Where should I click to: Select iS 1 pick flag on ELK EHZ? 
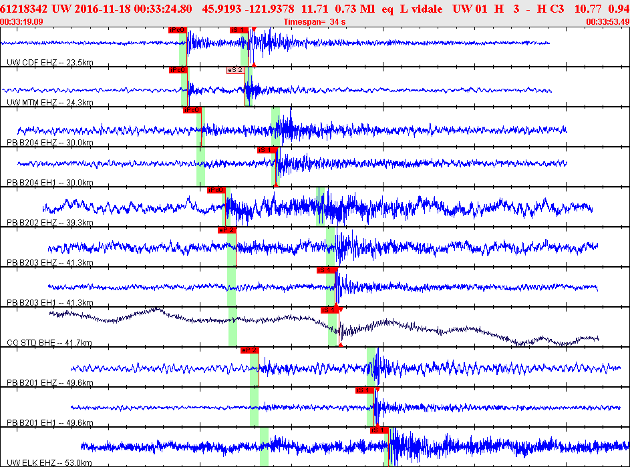click(x=379, y=430)
